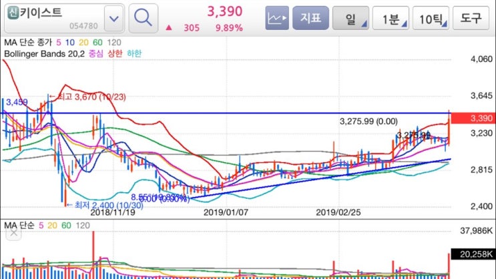Click the stock code 054780

[x=83, y=26]
